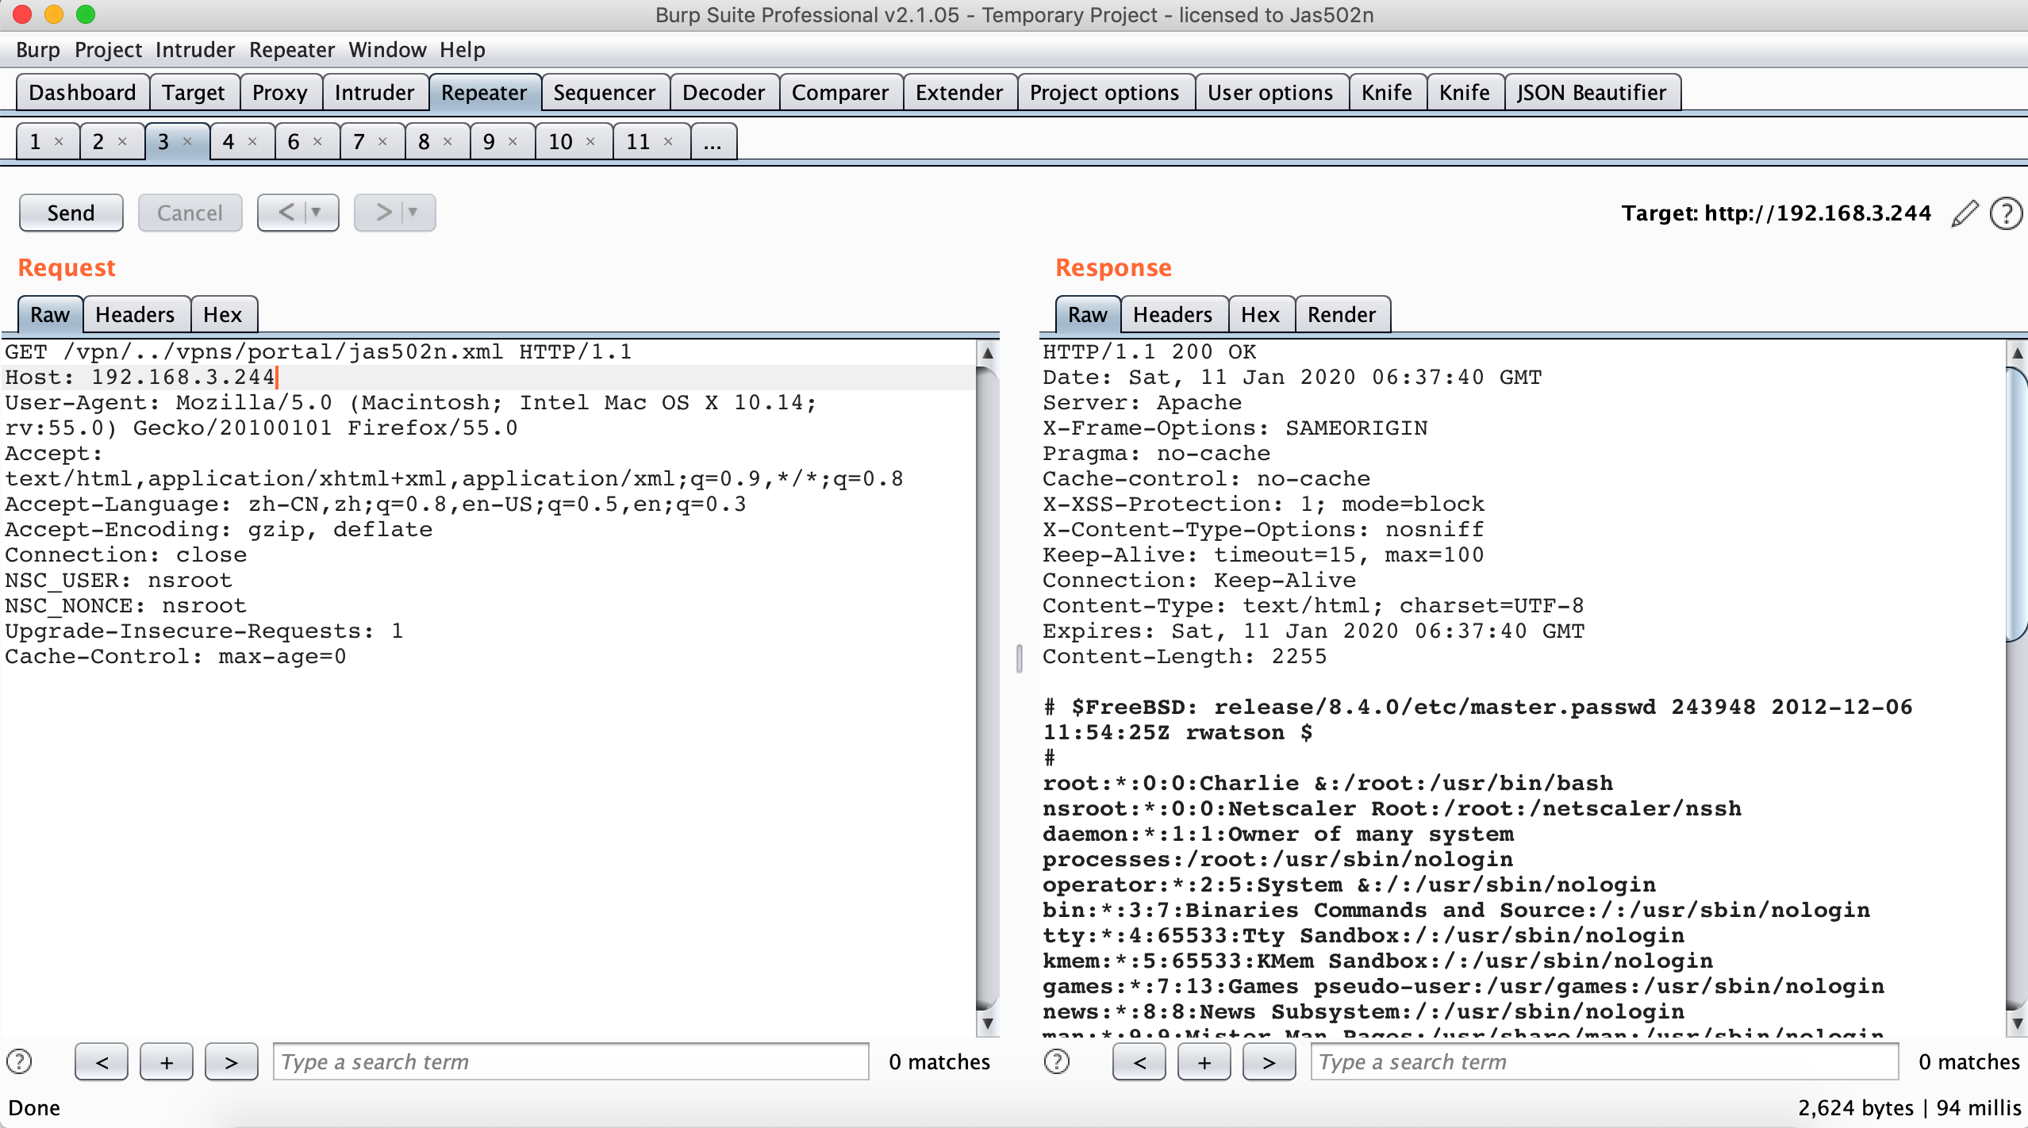Viewport: 2028px width, 1128px height.
Task: Click the response search term field
Action: 1603,1062
